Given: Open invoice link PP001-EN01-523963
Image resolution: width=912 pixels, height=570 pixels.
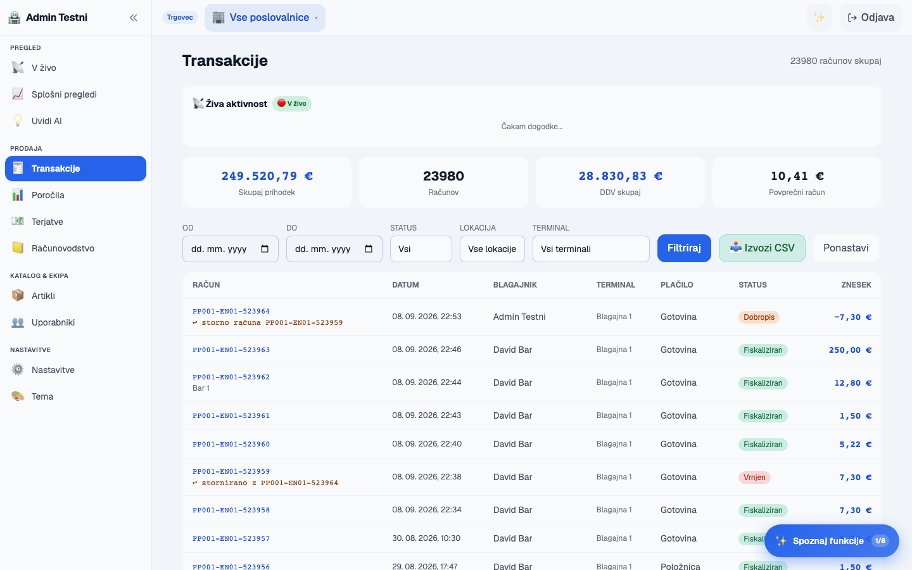Looking at the screenshot, I should 231,350.
